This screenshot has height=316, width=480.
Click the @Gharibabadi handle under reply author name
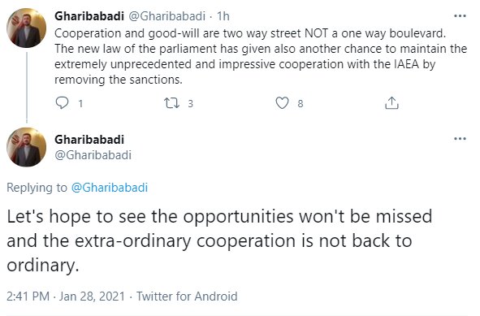click(93, 155)
